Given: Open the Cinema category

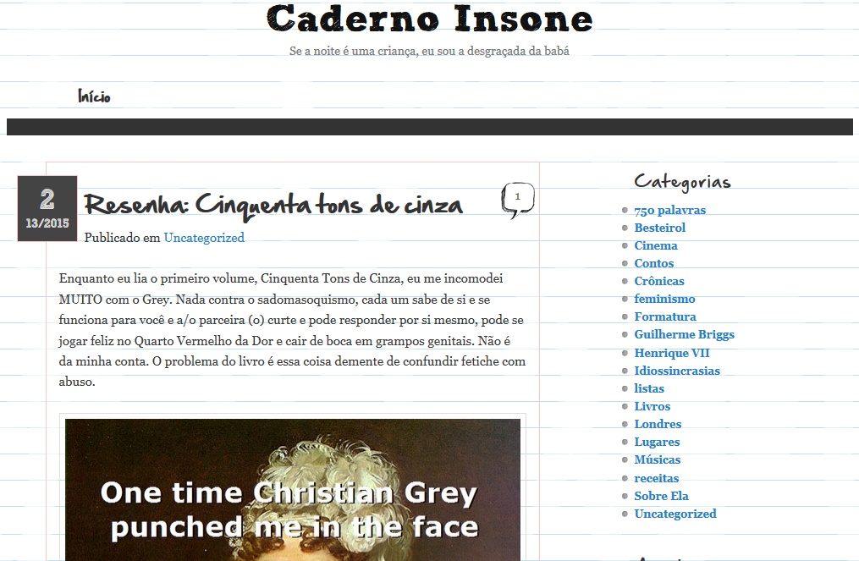Looking at the screenshot, I should [x=656, y=245].
